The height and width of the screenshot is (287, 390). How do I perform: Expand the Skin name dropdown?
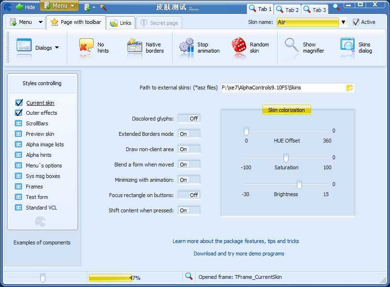click(343, 22)
